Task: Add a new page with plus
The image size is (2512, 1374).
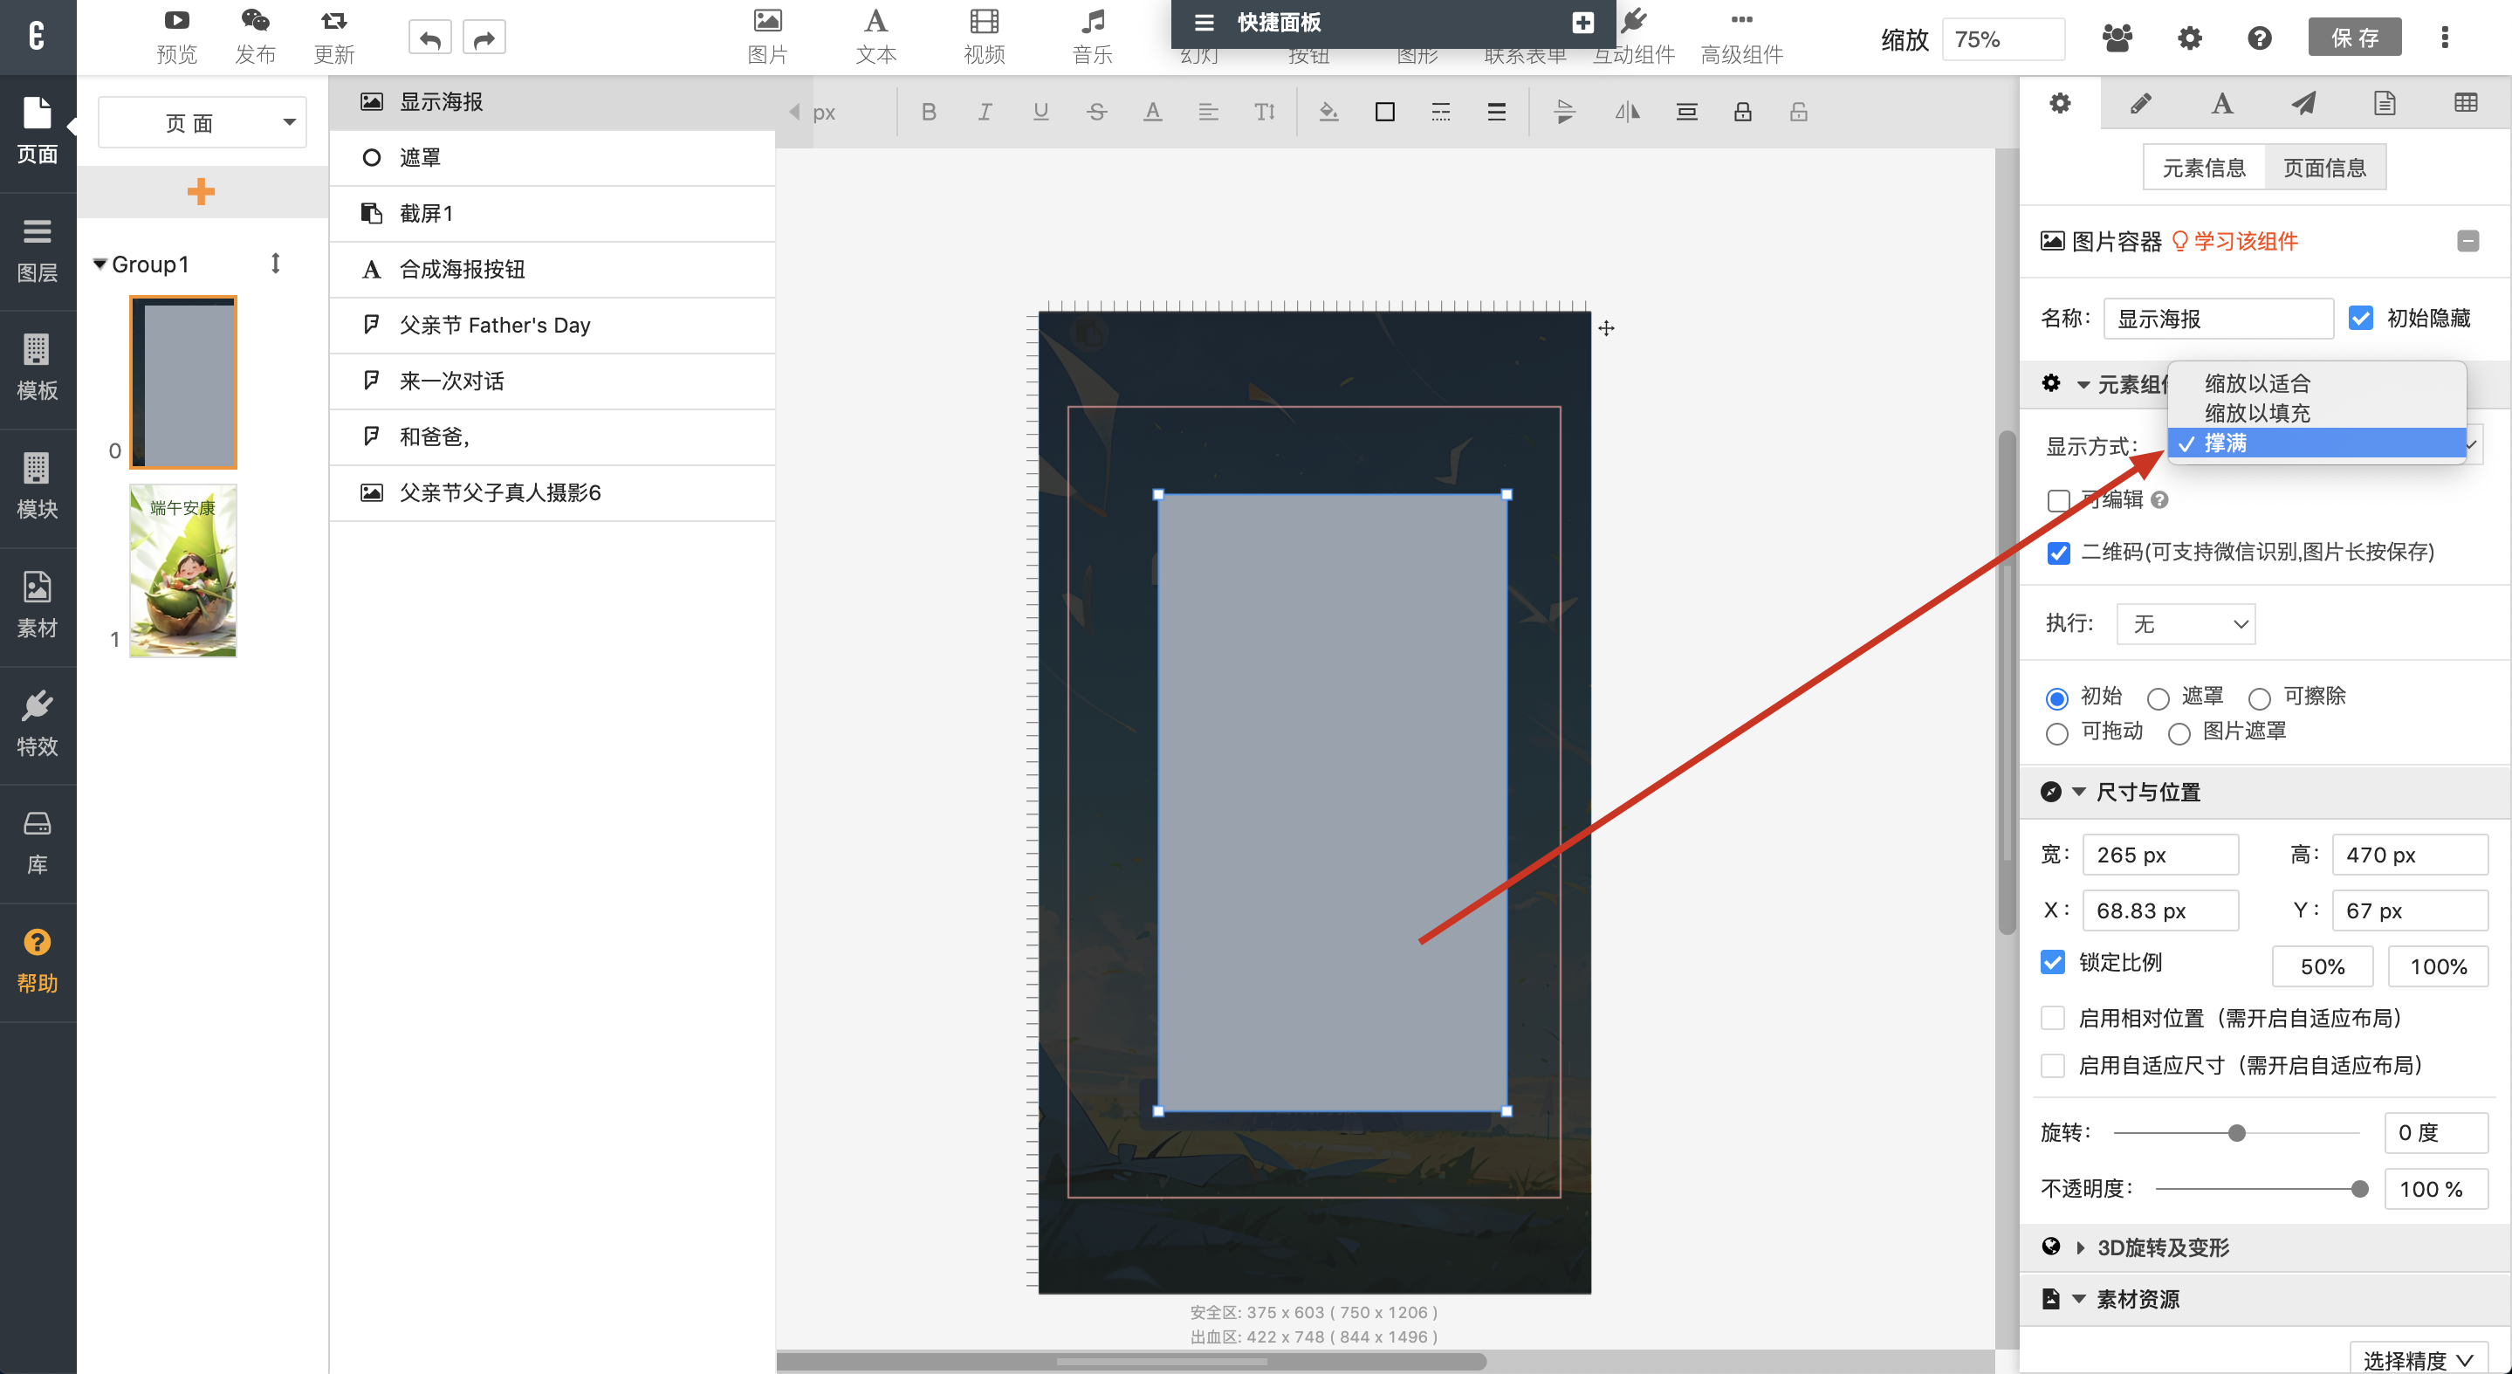Action: (x=201, y=191)
